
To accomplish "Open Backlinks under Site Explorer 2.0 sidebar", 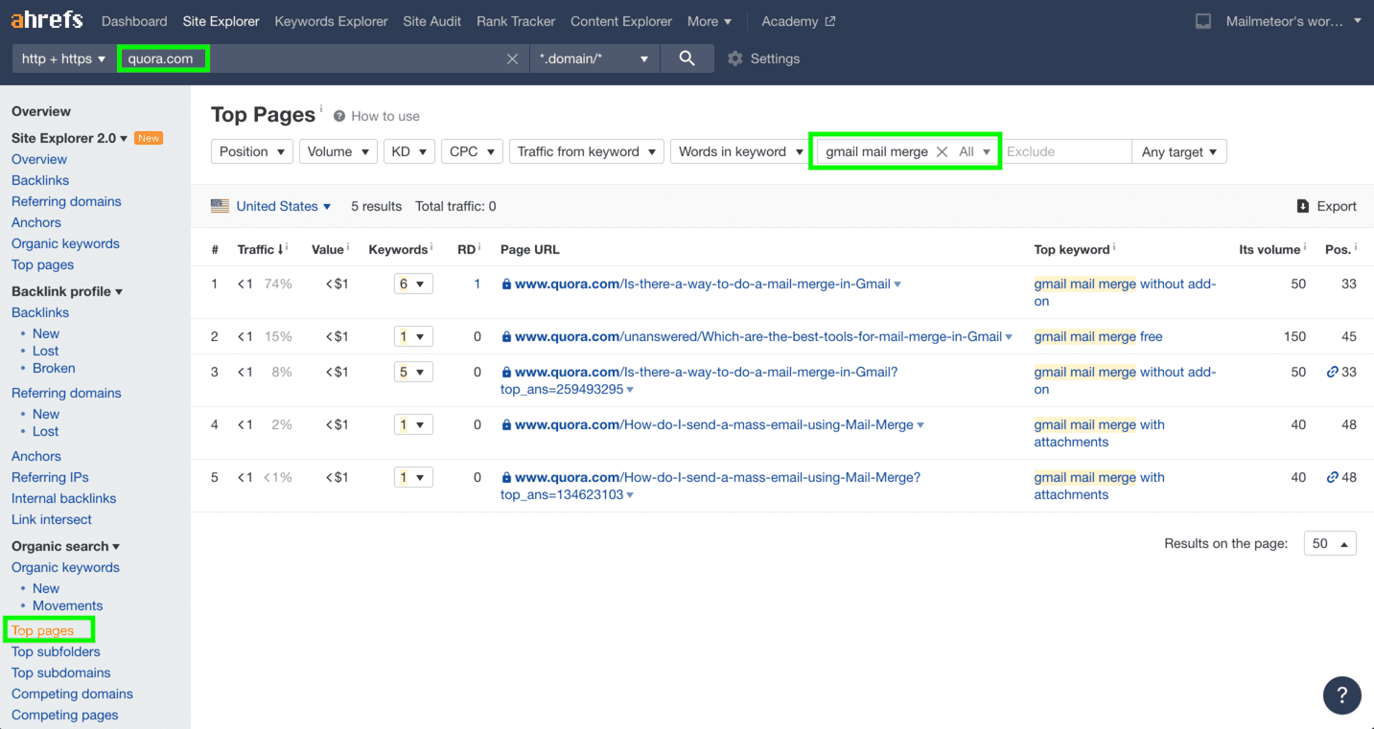I will 40,180.
